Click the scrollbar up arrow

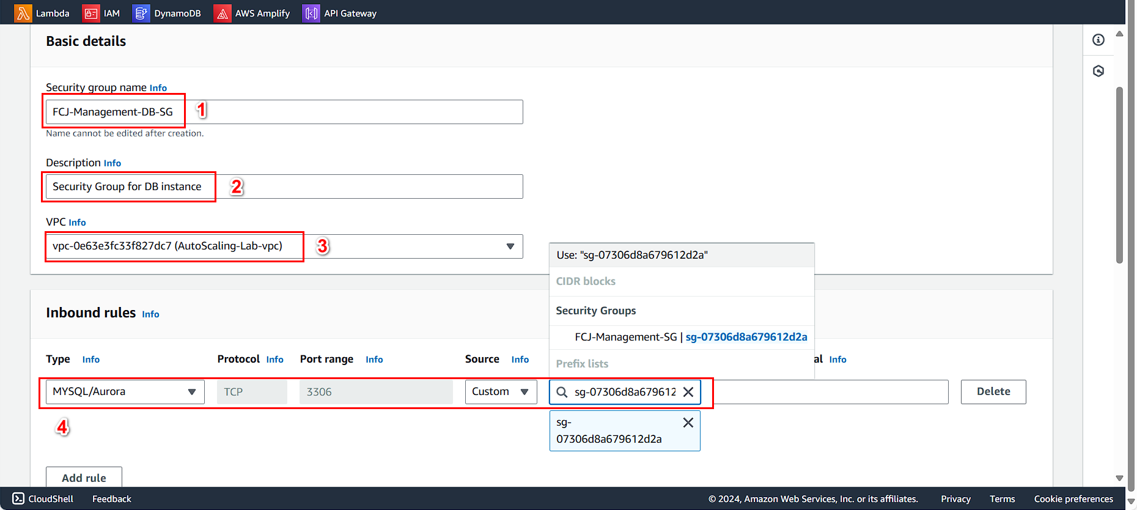click(x=1119, y=34)
